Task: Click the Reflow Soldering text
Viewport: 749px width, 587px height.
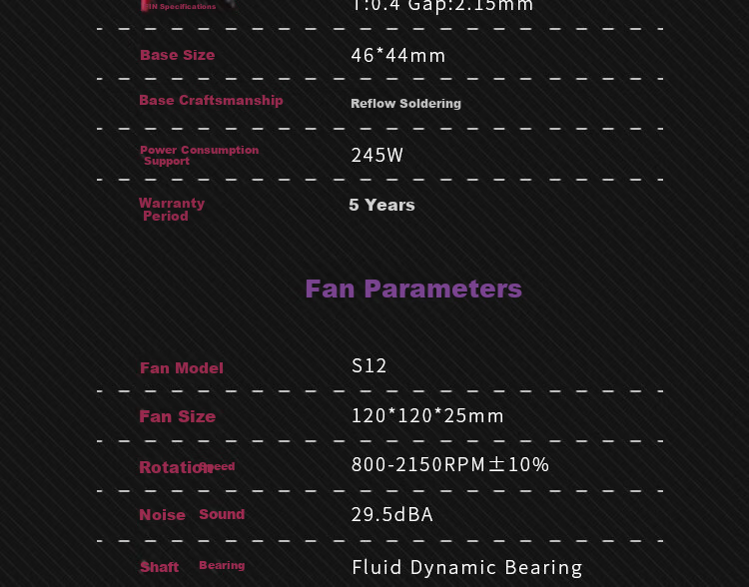Action: click(x=406, y=104)
